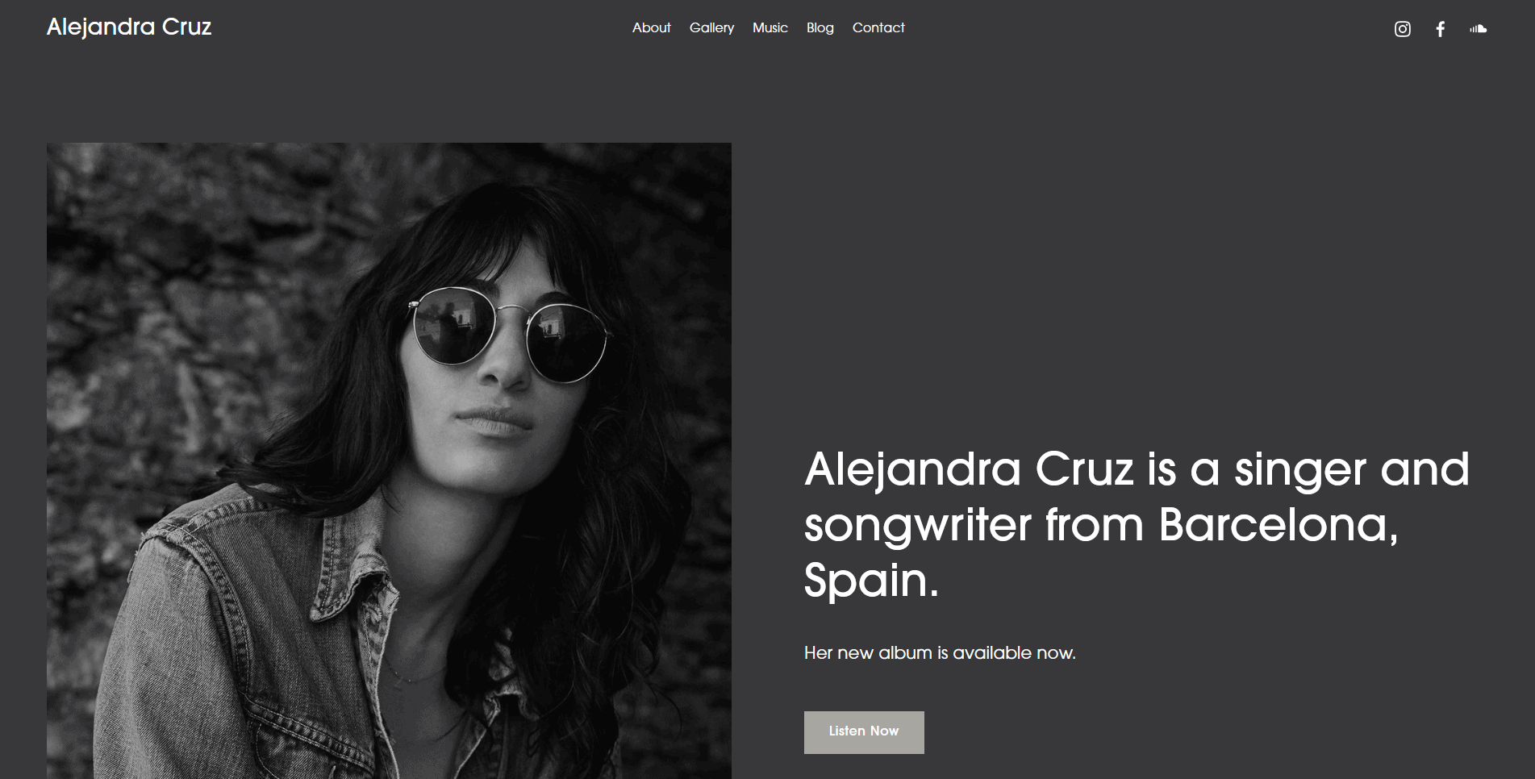
Task: Select the Contact navigation link
Action: tap(878, 27)
